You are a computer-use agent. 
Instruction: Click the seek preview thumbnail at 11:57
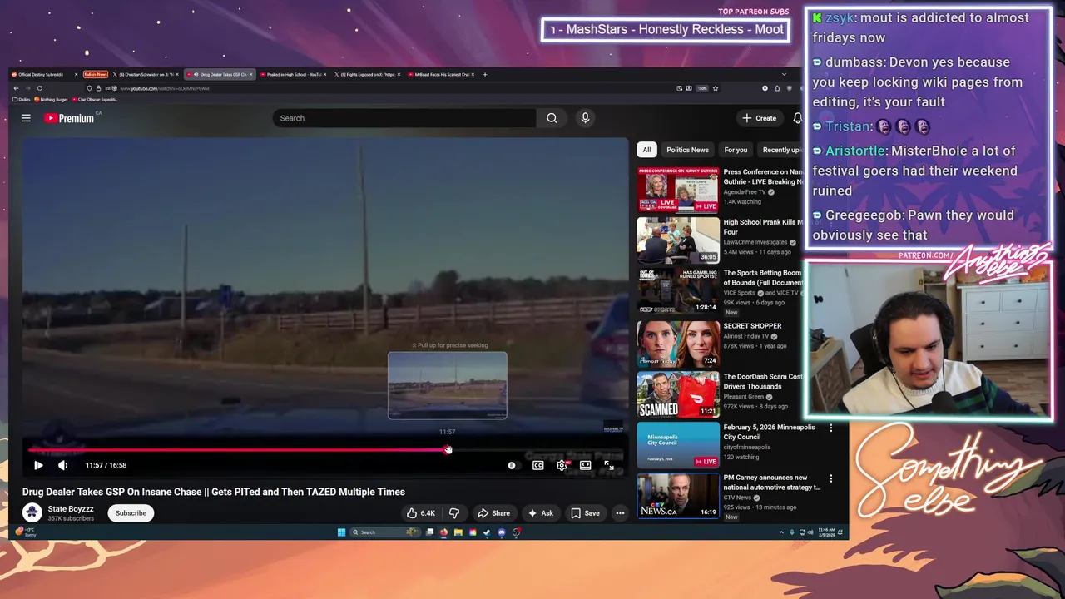pyautogui.click(x=448, y=385)
